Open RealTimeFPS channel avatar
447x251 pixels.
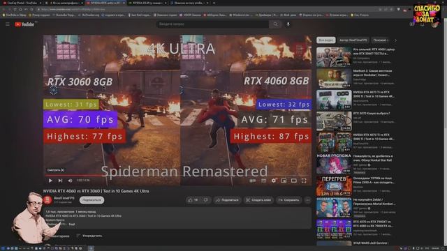coord(47,200)
